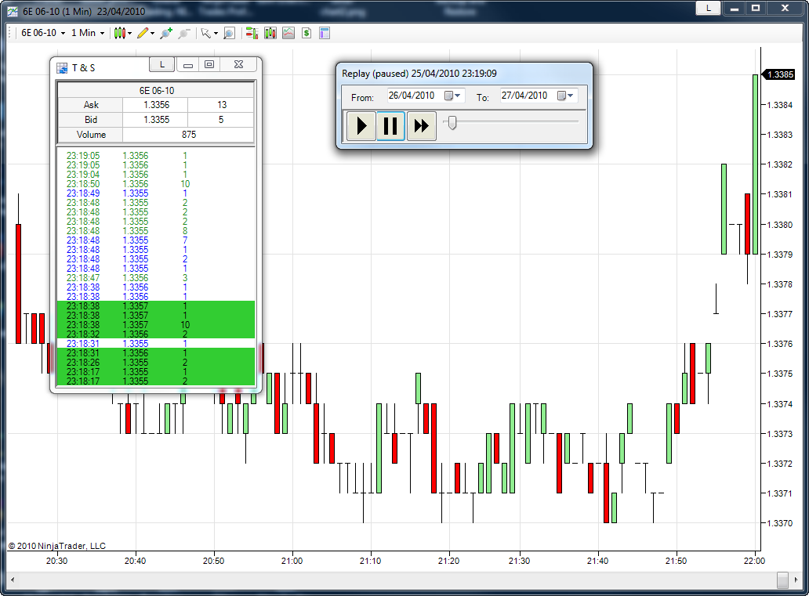Click the Bid price 1.3355 cell

point(156,120)
